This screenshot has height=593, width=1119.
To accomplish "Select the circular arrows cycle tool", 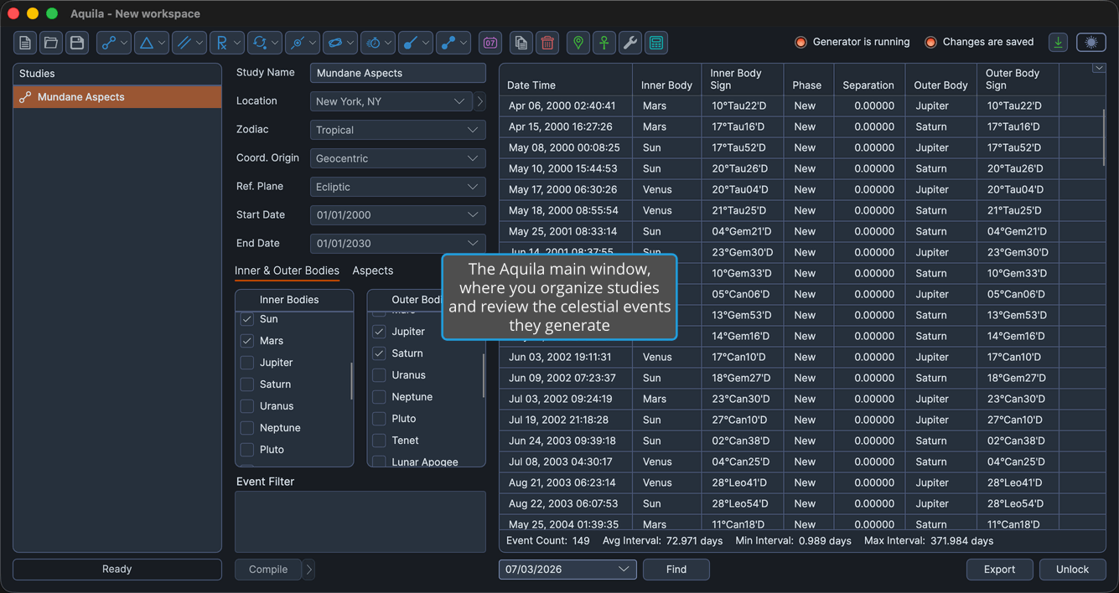I will coord(265,43).
